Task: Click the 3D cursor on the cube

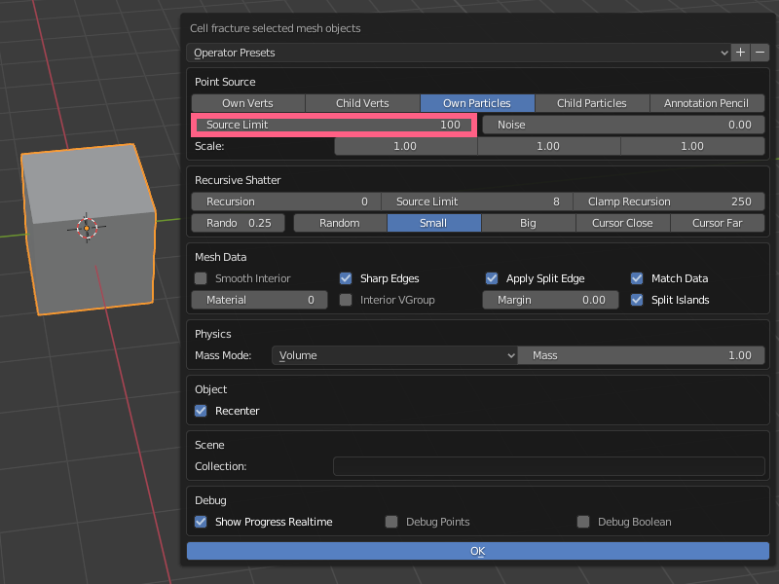Action: pyautogui.click(x=87, y=228)
